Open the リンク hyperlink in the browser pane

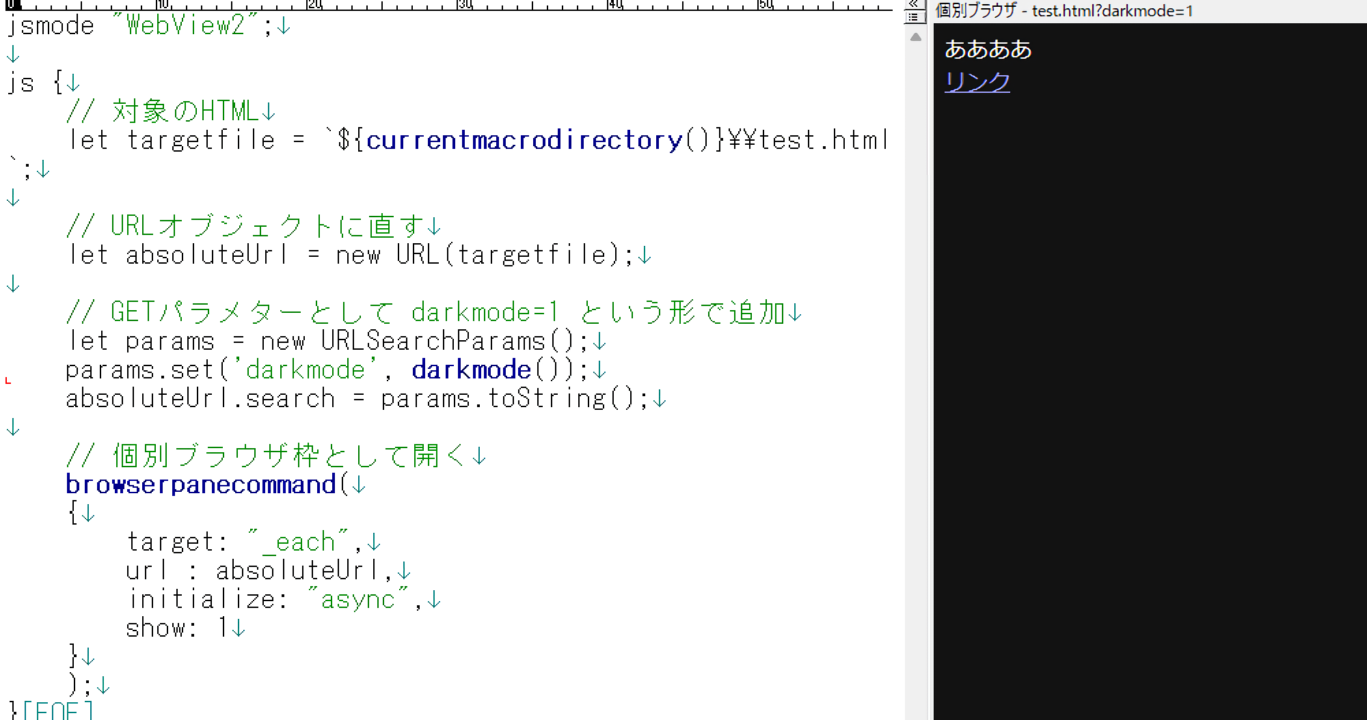coord(977,81)
